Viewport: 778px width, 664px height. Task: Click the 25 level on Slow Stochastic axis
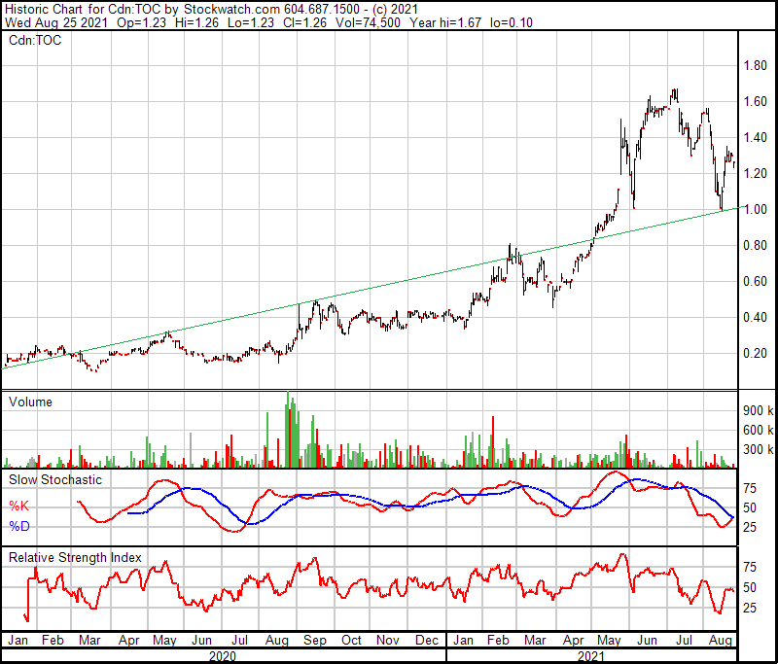[750, 527]
